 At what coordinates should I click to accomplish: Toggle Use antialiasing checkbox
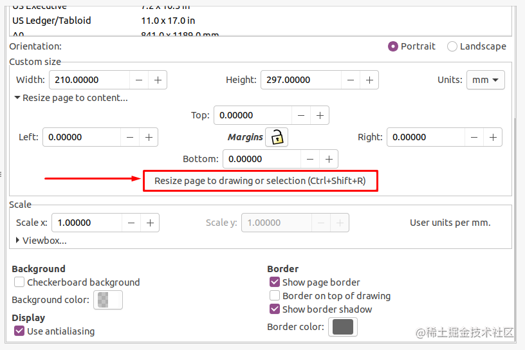click(19, 331)
